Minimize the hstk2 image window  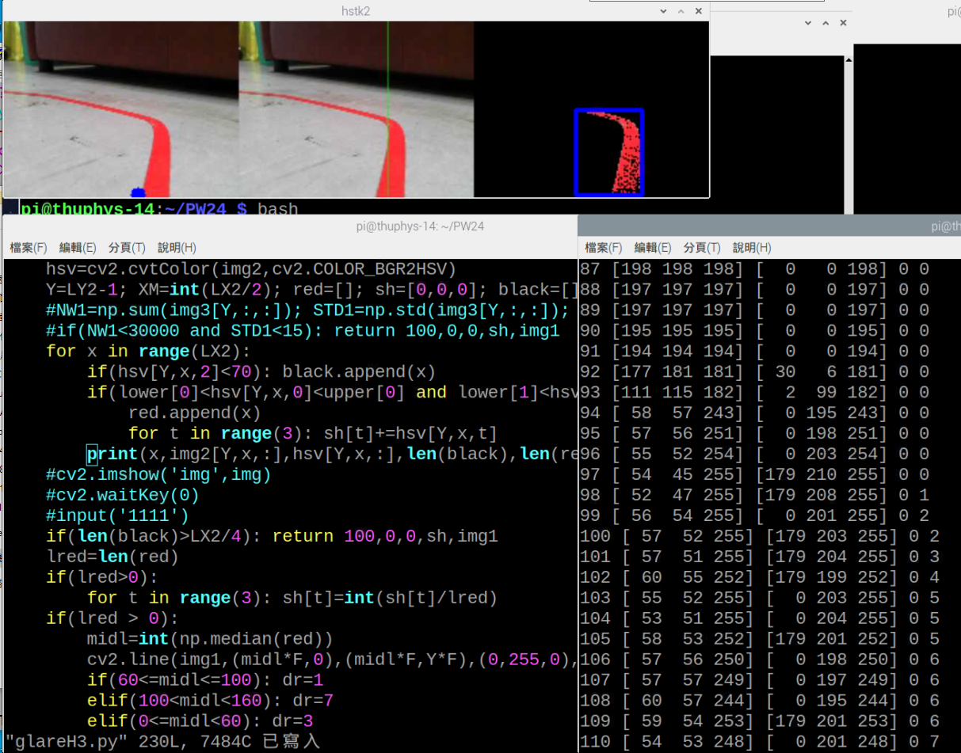click(x=663, y=11)
